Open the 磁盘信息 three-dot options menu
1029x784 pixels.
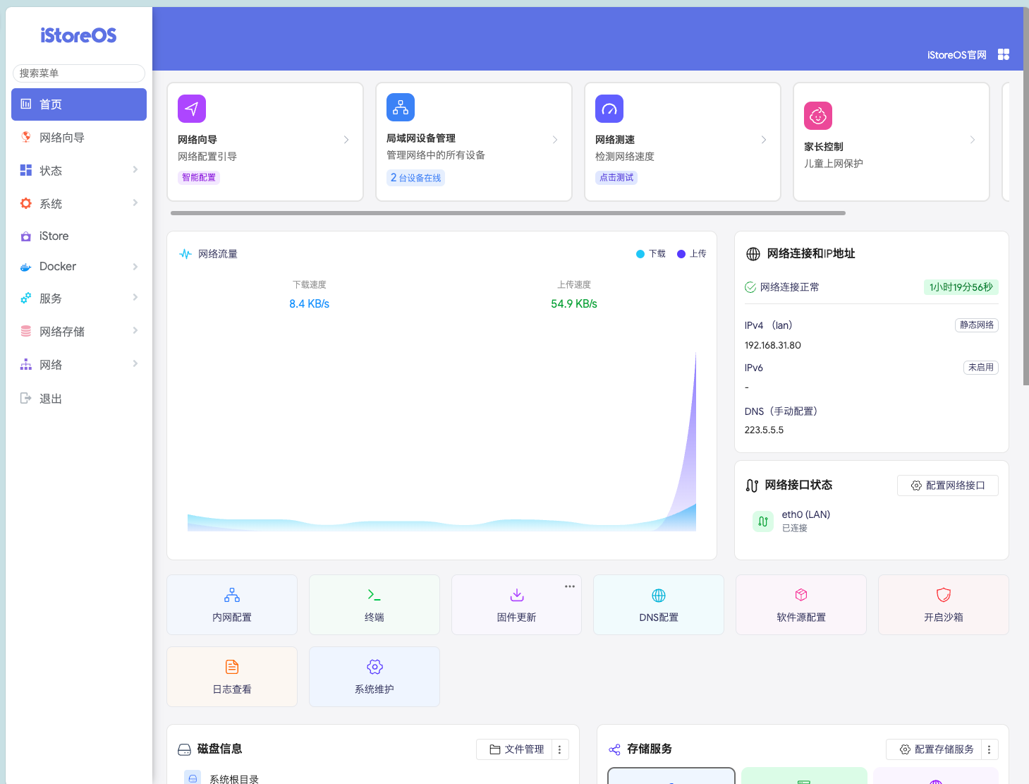click(559, 749)
